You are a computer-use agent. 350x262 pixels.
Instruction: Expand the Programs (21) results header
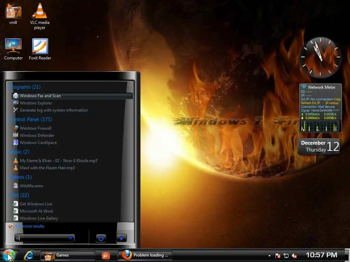pos(25,87)
